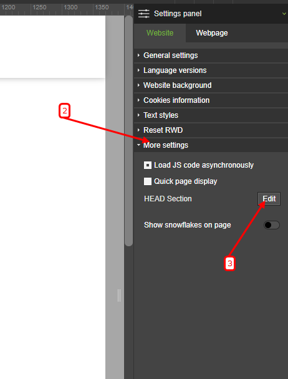The image size is (288, 379).
Task: Select the Website tab
Action: coord(160,33)
